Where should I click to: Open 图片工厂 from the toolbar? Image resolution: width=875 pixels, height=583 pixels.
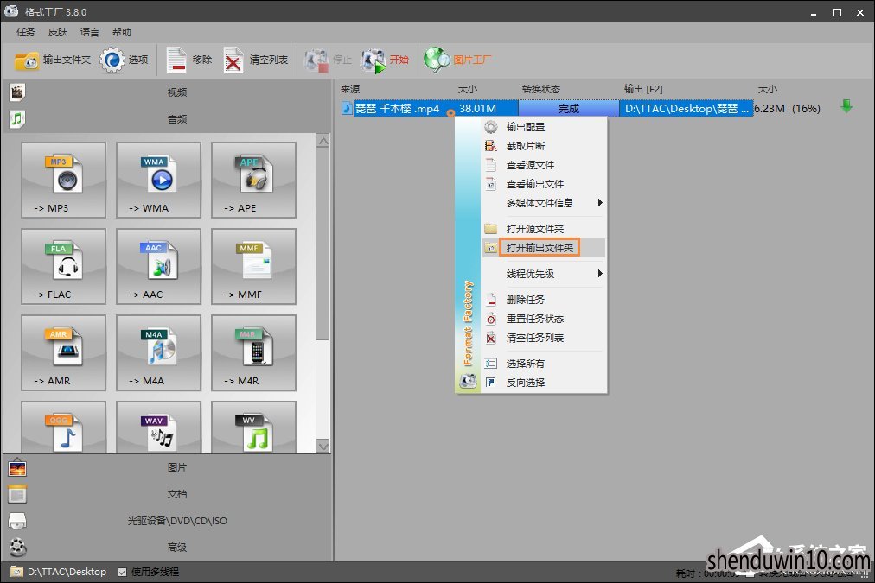[457, 60]
